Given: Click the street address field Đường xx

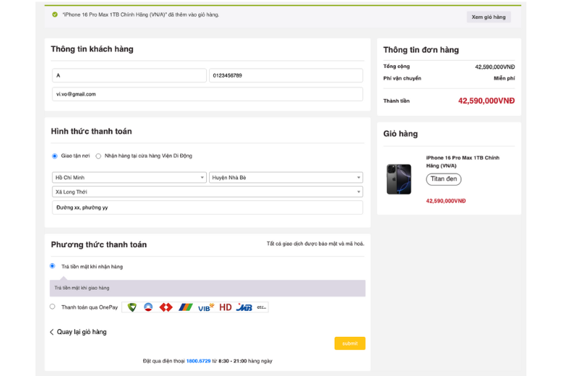Looking at the screenshot, I should pyautogui.click(x=208, y=208).
